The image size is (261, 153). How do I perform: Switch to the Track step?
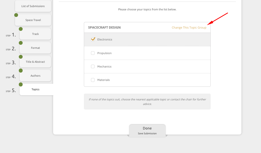(35, 34)
